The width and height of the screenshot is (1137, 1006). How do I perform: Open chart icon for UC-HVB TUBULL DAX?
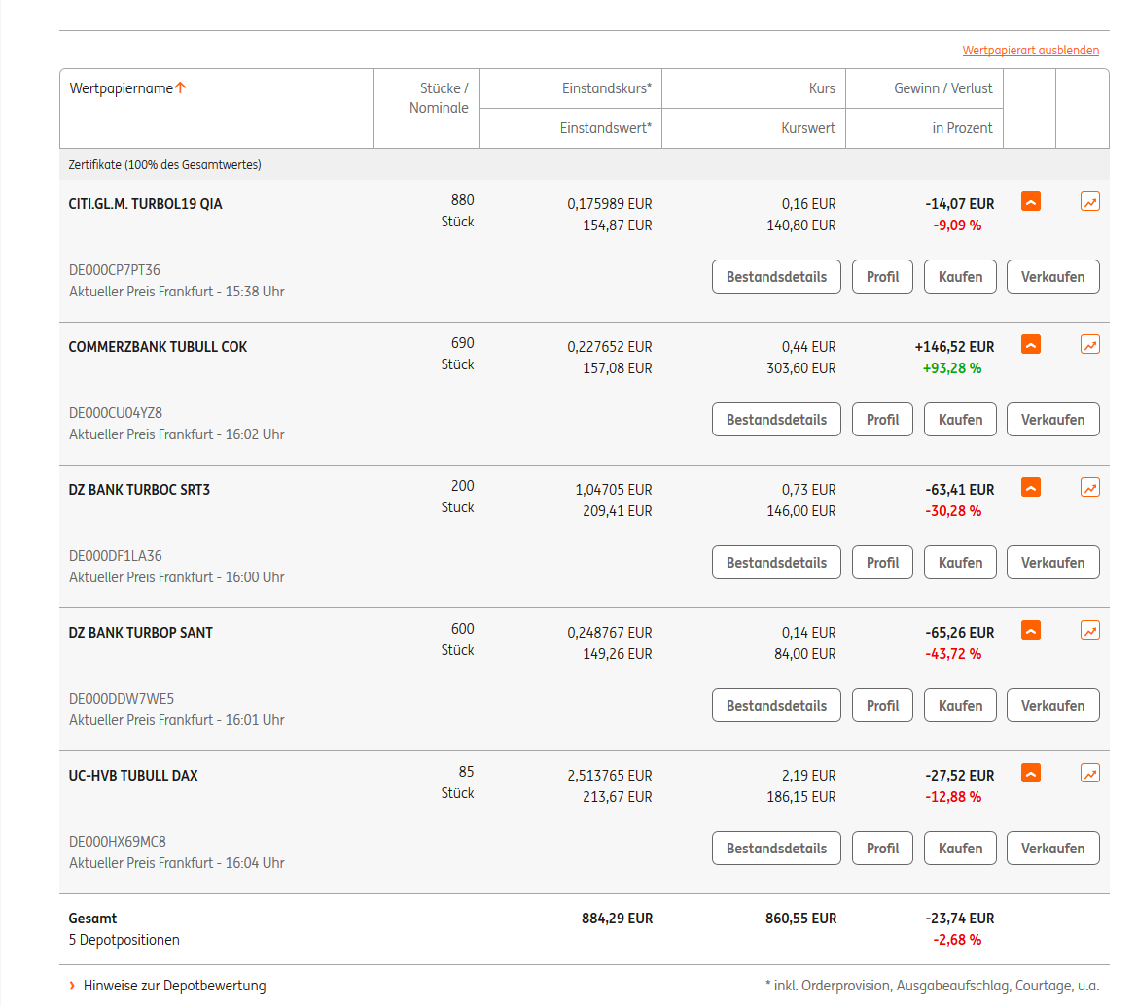pyautogui.click(x=1090, y=774)
